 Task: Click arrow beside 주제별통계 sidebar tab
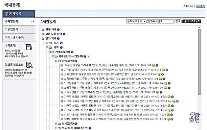click(x=33, y=21)
